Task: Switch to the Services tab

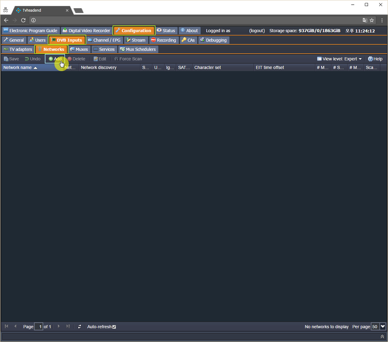Action: coord(104,49)
